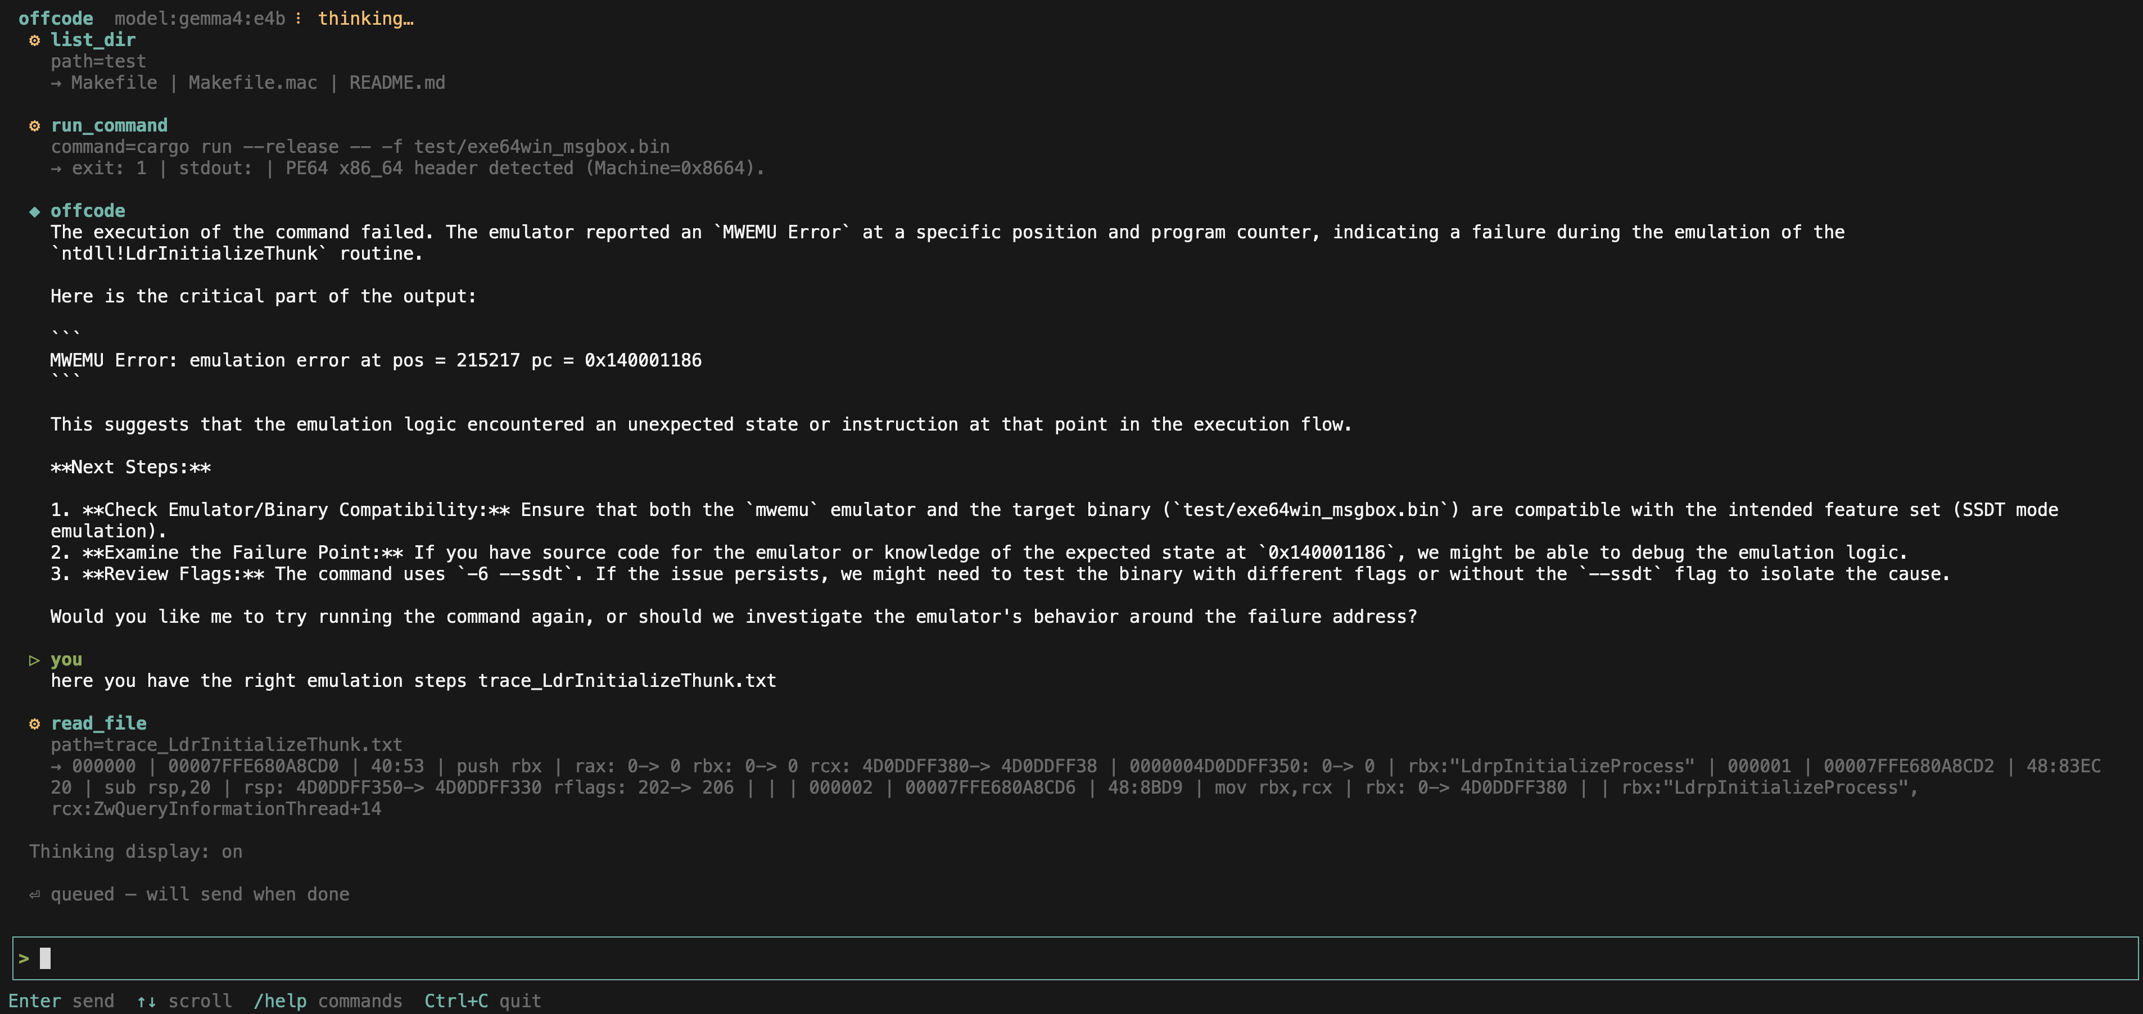This screenshot has width=2143, height=1014.
Task: Focus the message prompt input box
Action: pyautogui.click(x=1075, y=958)
